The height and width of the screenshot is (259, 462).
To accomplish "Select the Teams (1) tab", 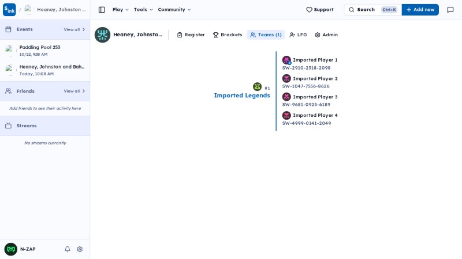I will [x=266, y=35].
